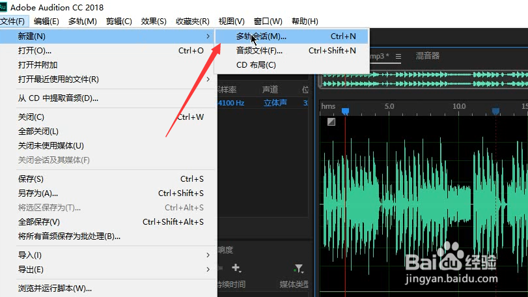Click the 4100 Hz sample rate value
Image resolution: width=528 pixels, height=297 pixels.
[x=231, y=103]
